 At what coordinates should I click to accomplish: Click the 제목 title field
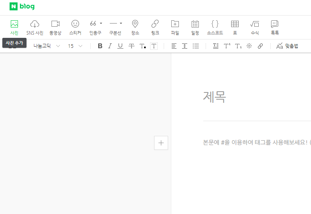click(x=214, y=97)
